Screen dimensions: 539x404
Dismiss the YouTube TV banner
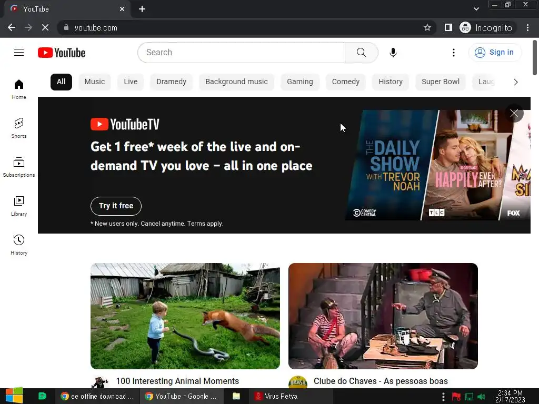514,114
